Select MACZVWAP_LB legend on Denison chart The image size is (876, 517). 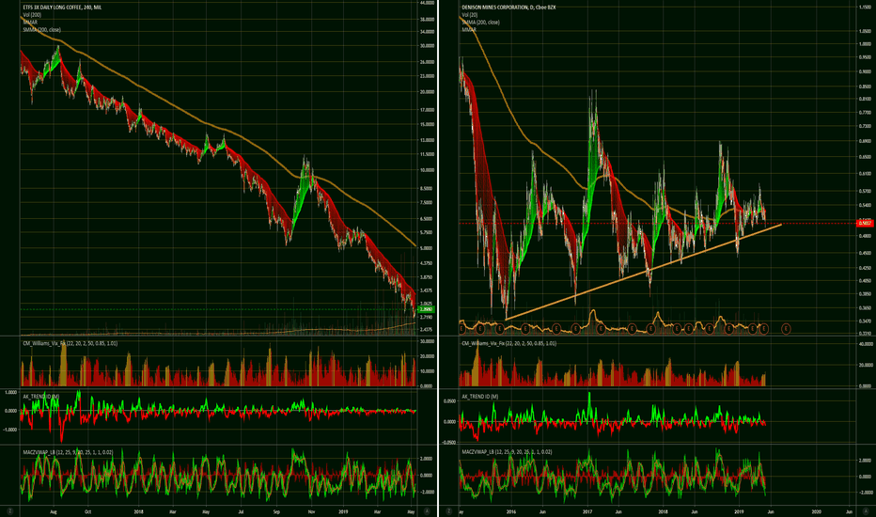(507, 451)
